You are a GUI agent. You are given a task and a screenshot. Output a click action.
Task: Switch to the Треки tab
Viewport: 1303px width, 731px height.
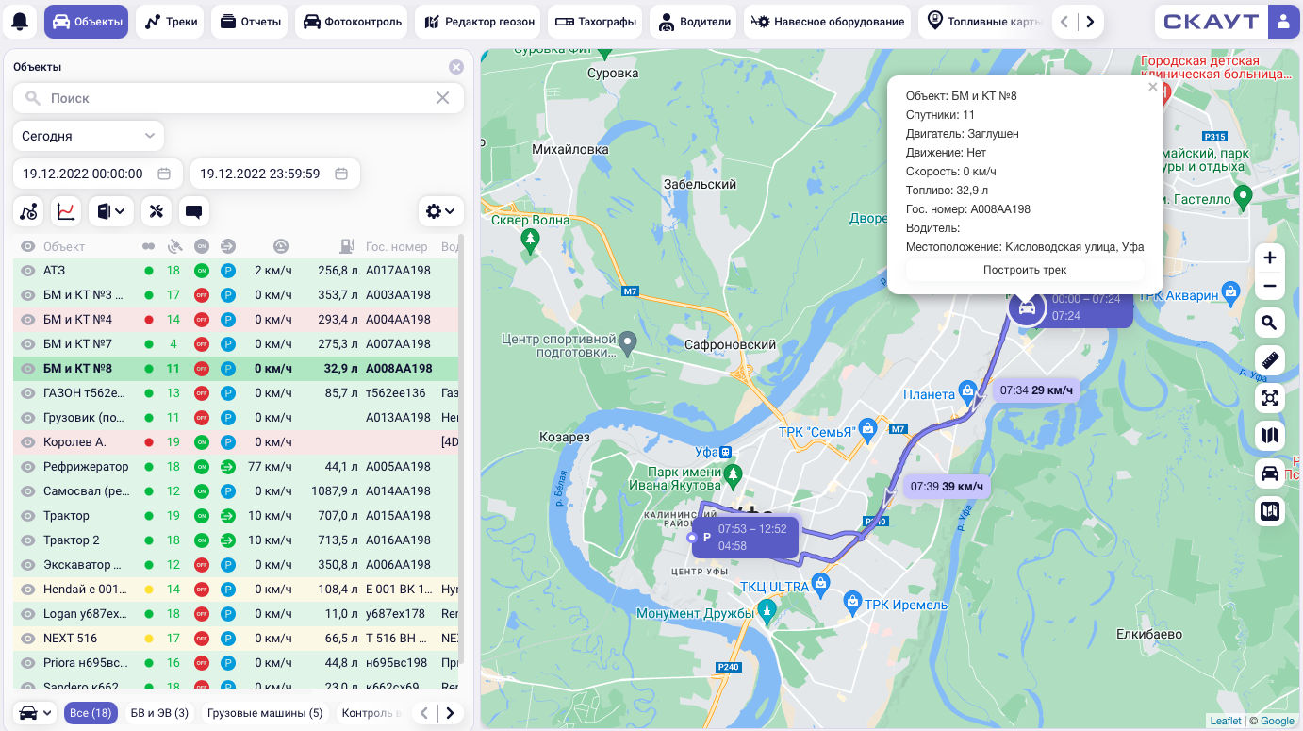pos(172,22)
